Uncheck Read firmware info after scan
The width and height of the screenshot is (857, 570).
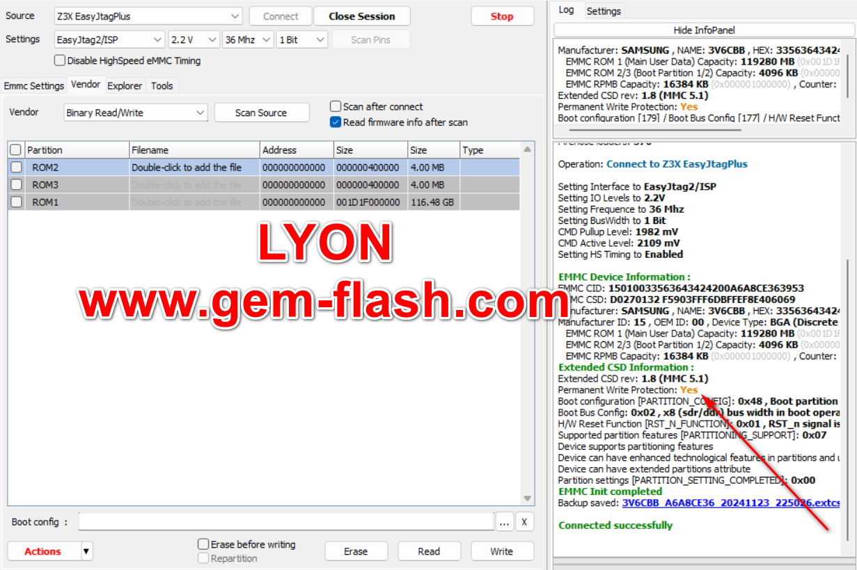pos(336,122)
